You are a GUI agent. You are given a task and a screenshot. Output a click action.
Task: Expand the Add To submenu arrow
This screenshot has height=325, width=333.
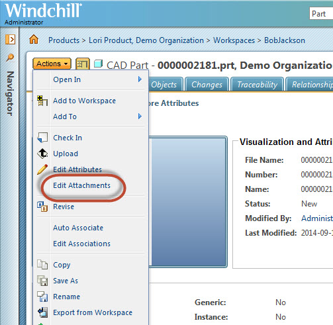click(140, 116)
